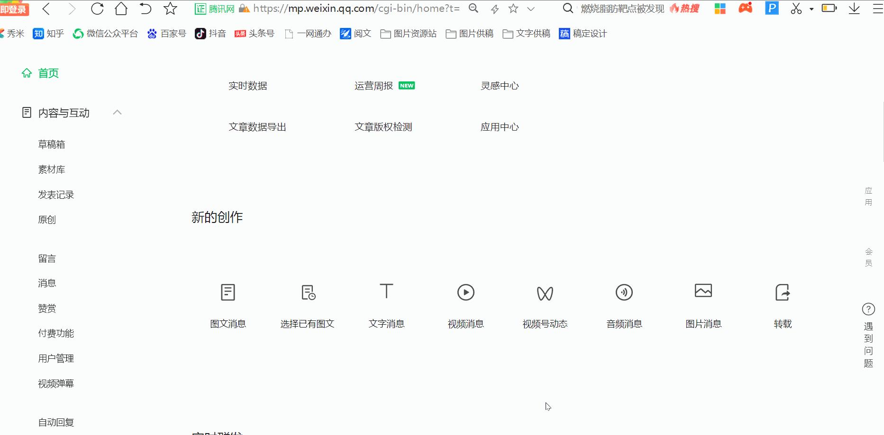Screen dimensions: 884x435
Task: Select the 音频消息 audio message icon
Action: (x=624, y=292)
